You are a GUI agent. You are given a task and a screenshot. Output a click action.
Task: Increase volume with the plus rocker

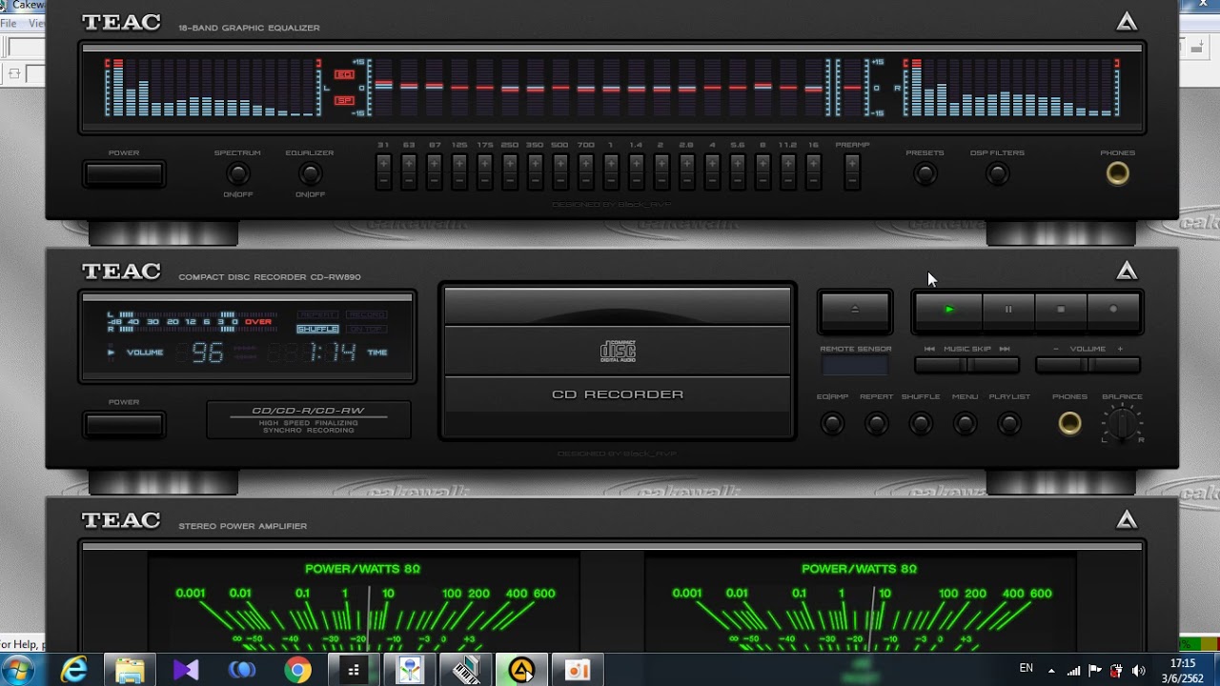point(1114,364)
